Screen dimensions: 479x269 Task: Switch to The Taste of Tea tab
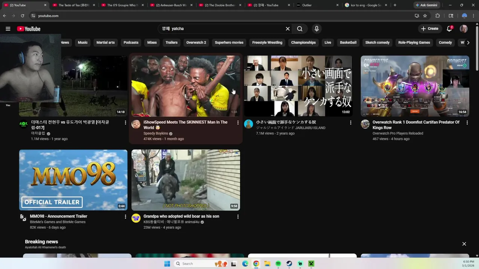tap(74, 5)
